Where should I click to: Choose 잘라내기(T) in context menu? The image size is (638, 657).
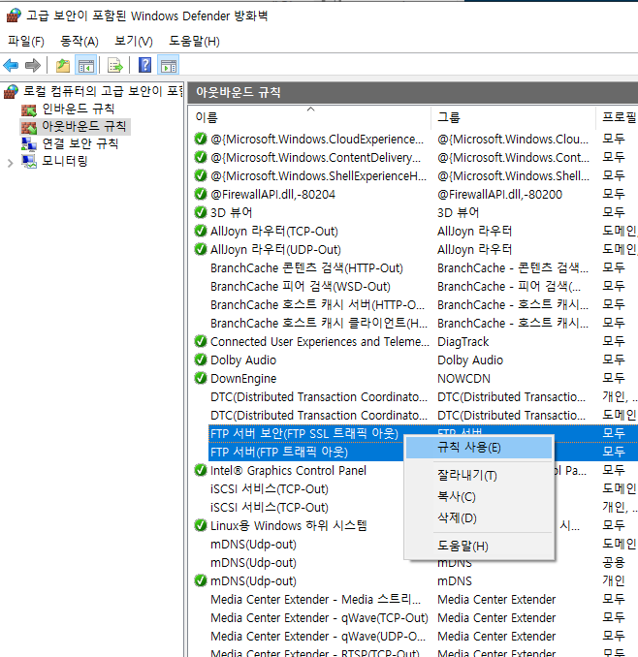coord(479,475)
